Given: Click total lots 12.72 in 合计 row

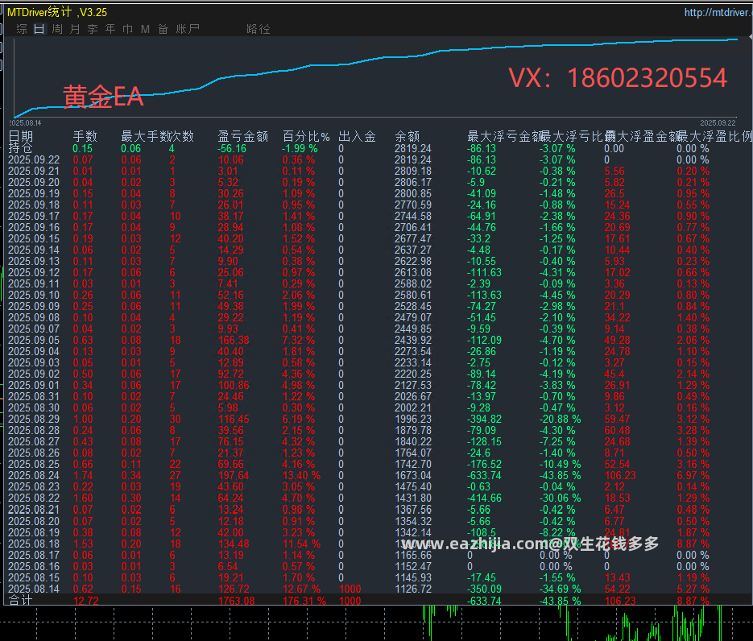Looking at the screenshot, I should click(x=85, y=600).
